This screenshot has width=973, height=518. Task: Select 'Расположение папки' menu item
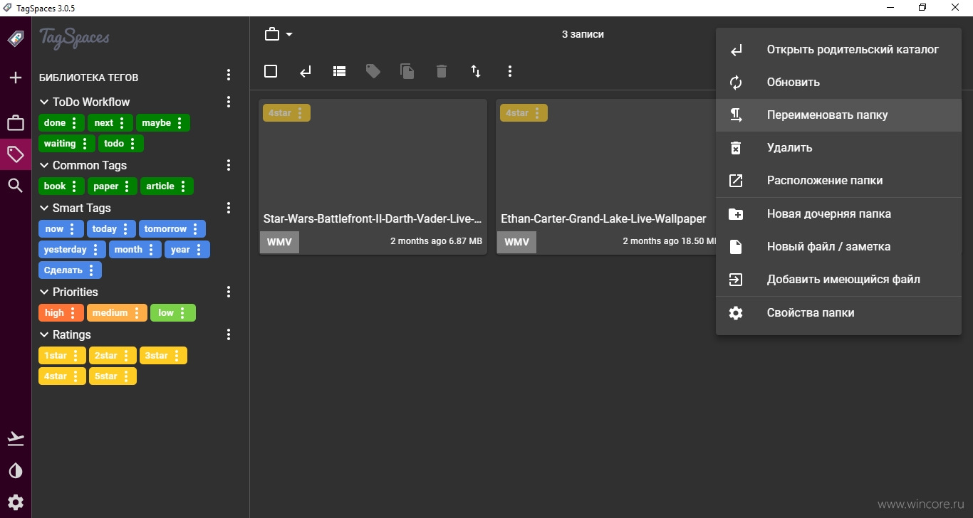tap(838, 181)
